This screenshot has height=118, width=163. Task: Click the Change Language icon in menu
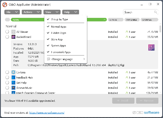(48, 59)
